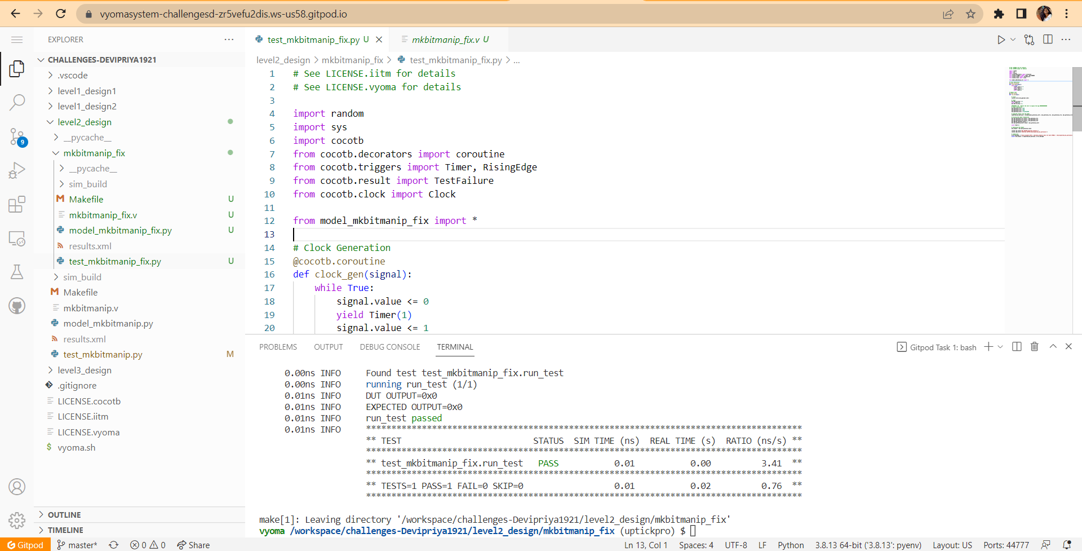This screenshot has height=551, width=1082.
Task: Run the Python file with play button
Action: click(x=1001, y=39)
